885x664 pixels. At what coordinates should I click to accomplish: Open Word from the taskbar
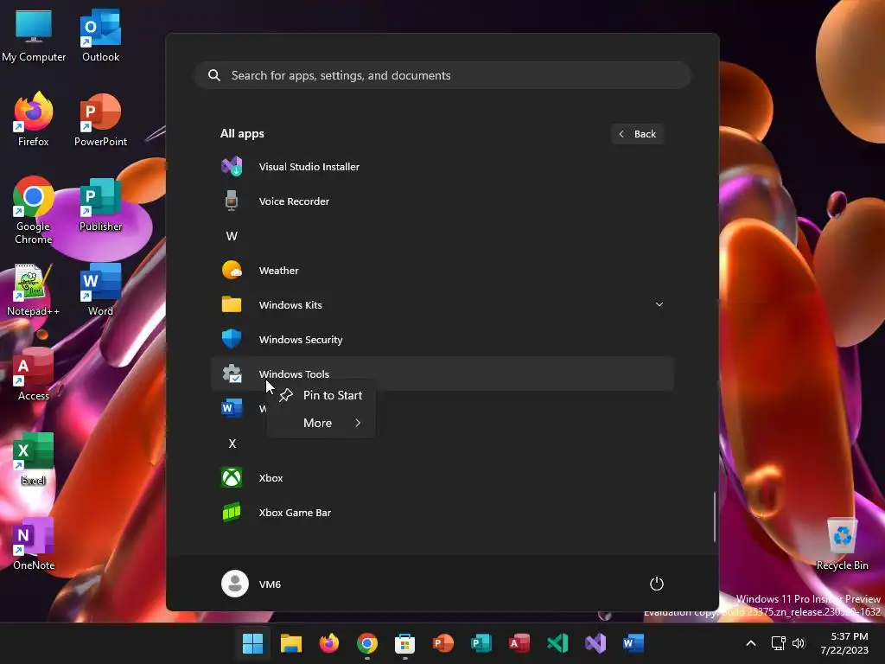[x=634, y=643]
